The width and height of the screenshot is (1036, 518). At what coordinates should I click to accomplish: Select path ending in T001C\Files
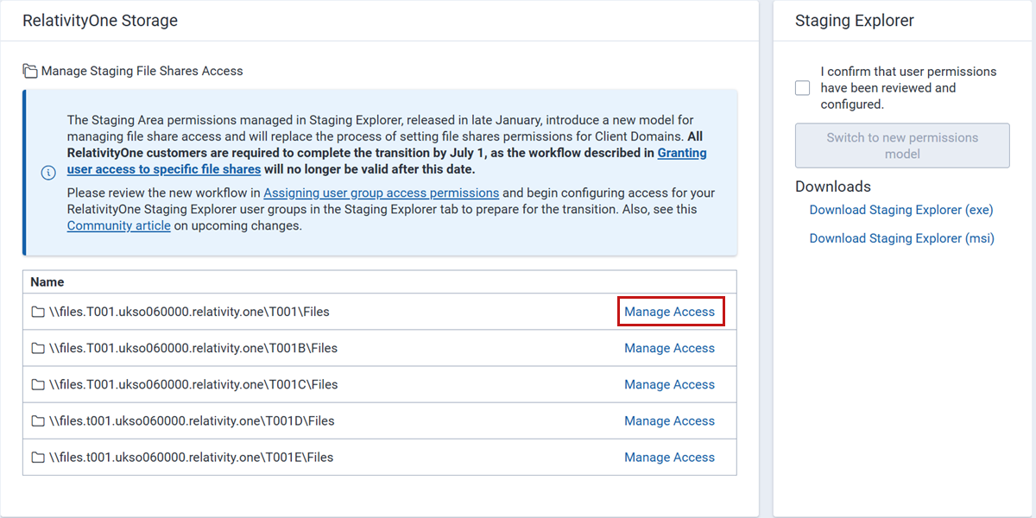point(193,384)
